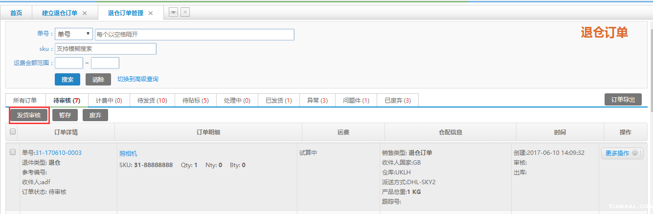Click the 仓配信息 column header
653x214 pixels.
(x=450, y=132)
